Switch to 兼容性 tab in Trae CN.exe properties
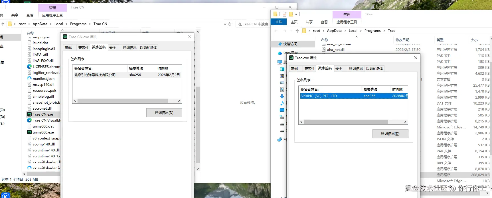492x198 pixels. (84, 47)
